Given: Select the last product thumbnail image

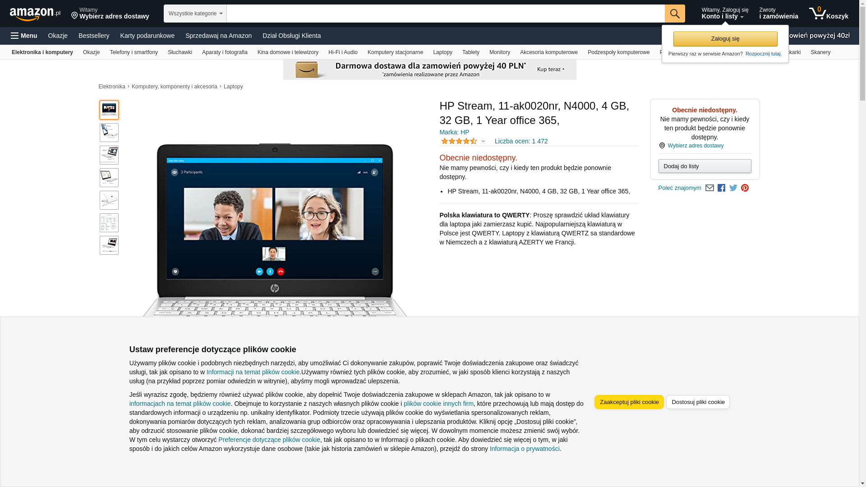Looking at the screenshot, I should pyautogui.click(x=109, y=245).
